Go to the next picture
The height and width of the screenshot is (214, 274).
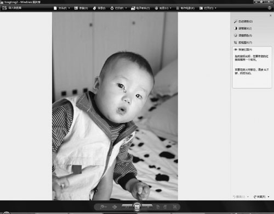click(147, 207)
